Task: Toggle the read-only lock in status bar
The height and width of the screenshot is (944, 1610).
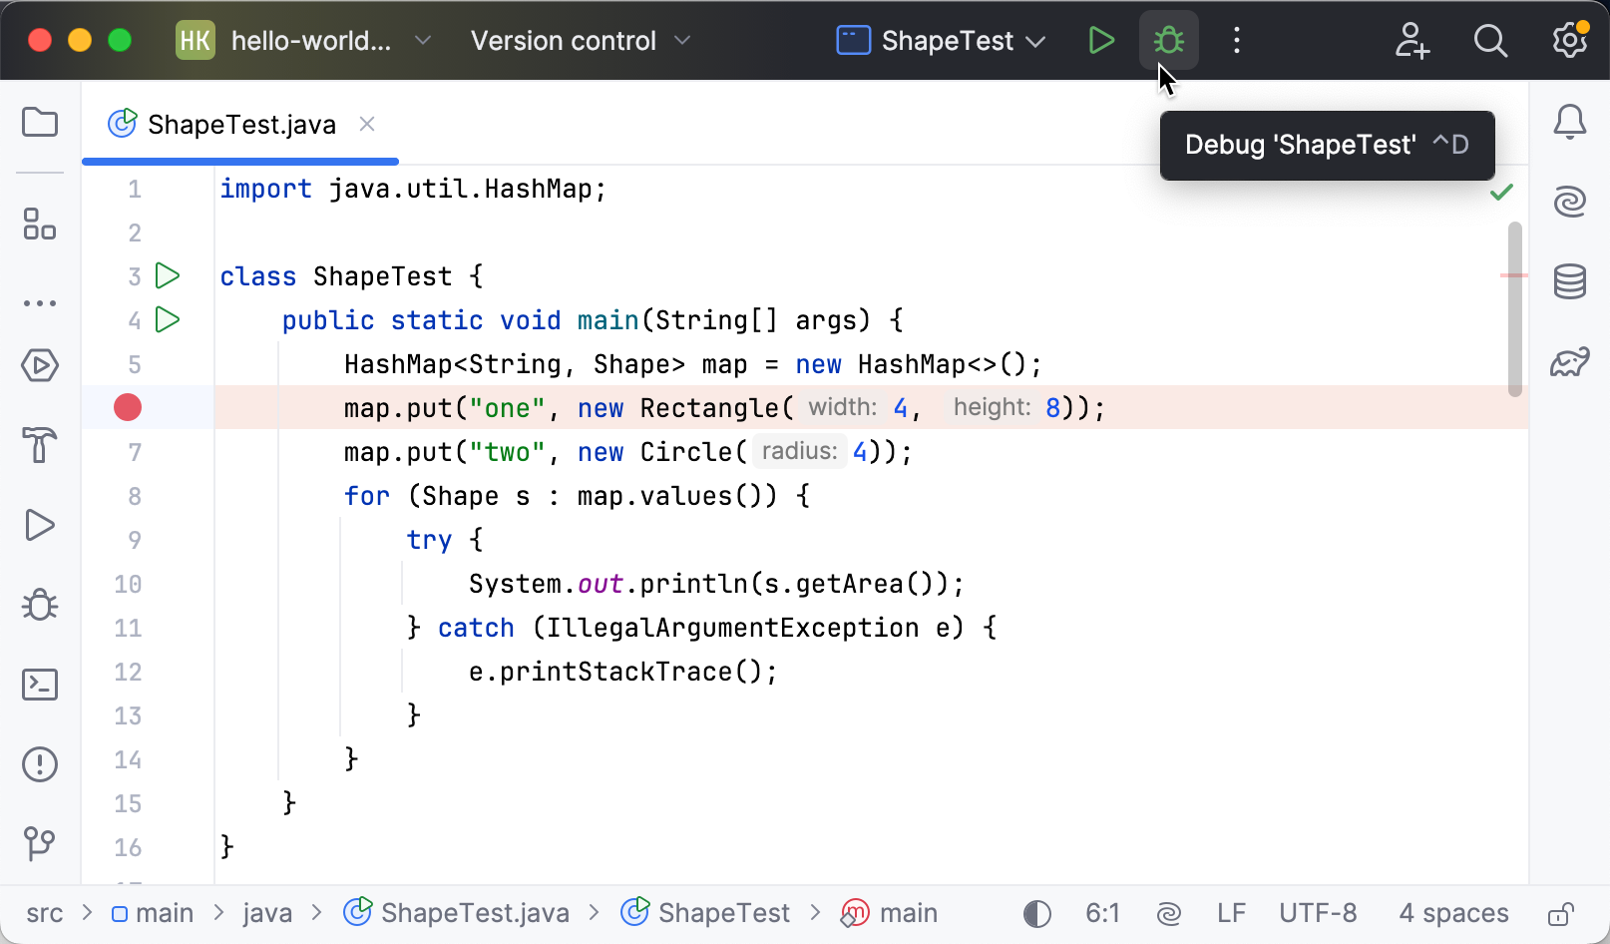Action: pos(1560,914)
